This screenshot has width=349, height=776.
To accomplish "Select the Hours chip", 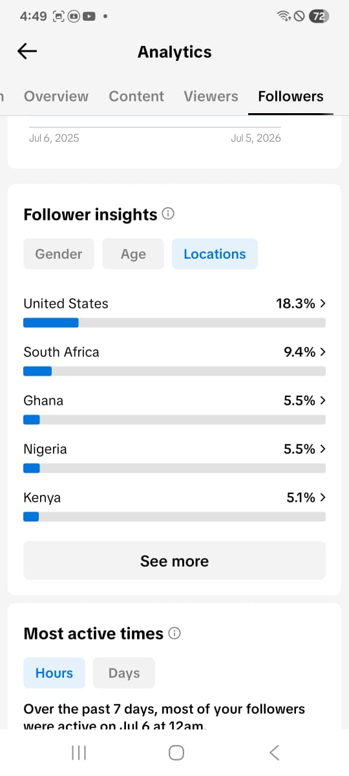I will click(x=54, y=673).
